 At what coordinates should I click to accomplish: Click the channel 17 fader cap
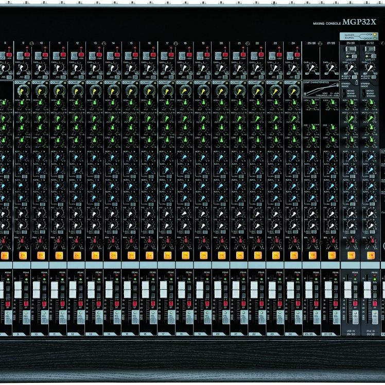click(164, 290)
